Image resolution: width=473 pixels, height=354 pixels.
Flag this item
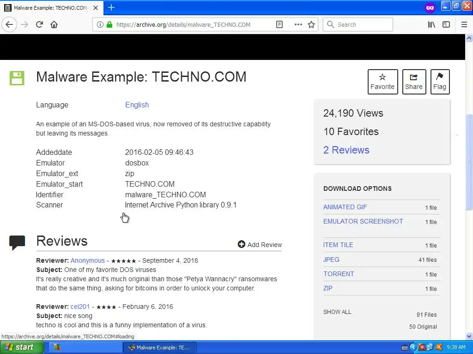coord(440,82)
